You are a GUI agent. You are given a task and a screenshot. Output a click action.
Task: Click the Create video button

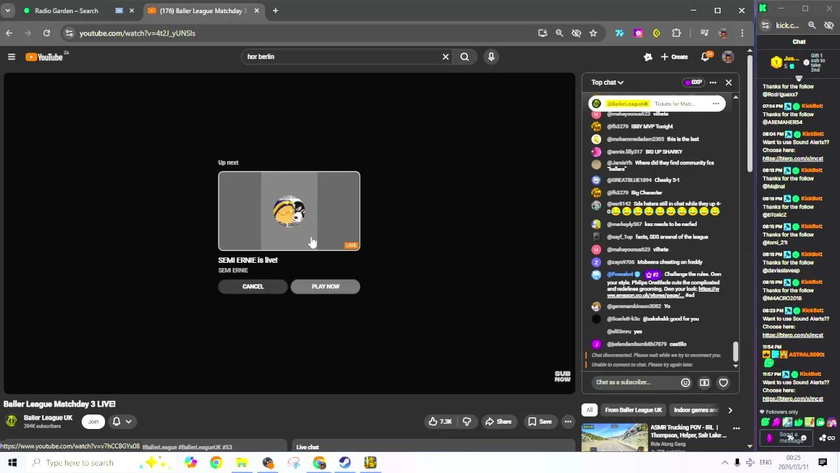coord(675,57)
